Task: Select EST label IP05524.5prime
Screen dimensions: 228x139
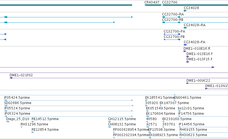Action: pos(17,108)
